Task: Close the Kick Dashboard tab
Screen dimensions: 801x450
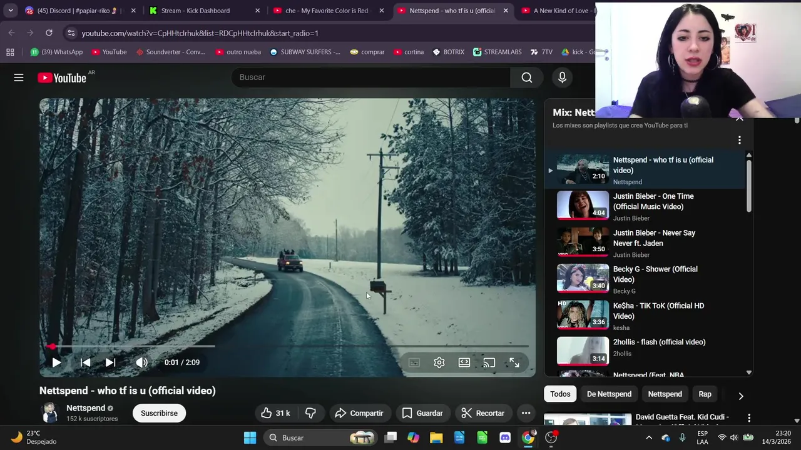Action: pos(258,11)
